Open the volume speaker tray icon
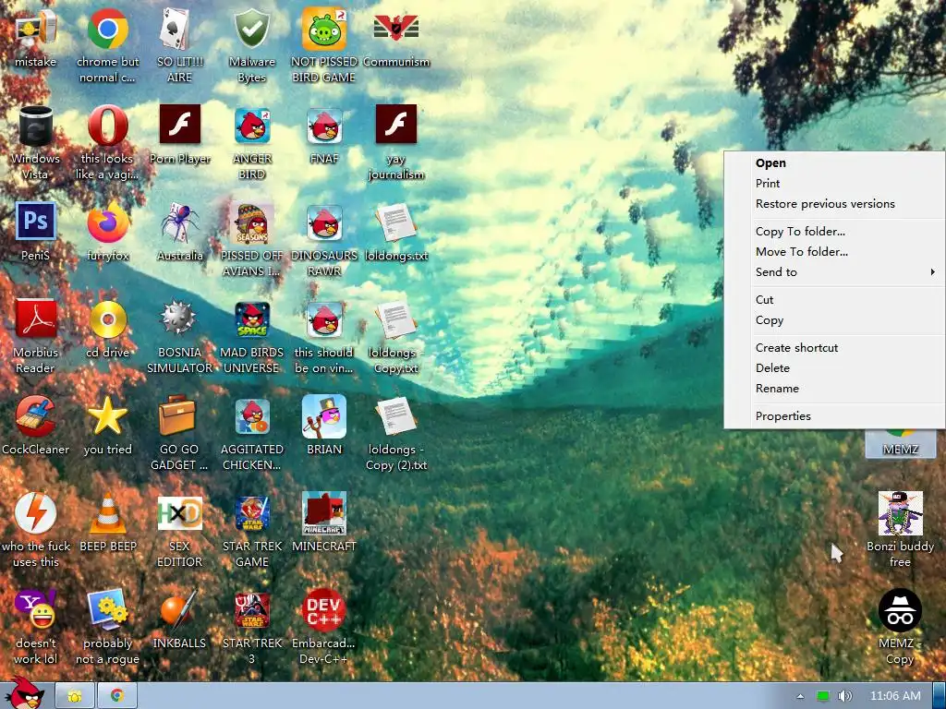The width and height of the screenshot is (946, 709). [x=844, y=696]
